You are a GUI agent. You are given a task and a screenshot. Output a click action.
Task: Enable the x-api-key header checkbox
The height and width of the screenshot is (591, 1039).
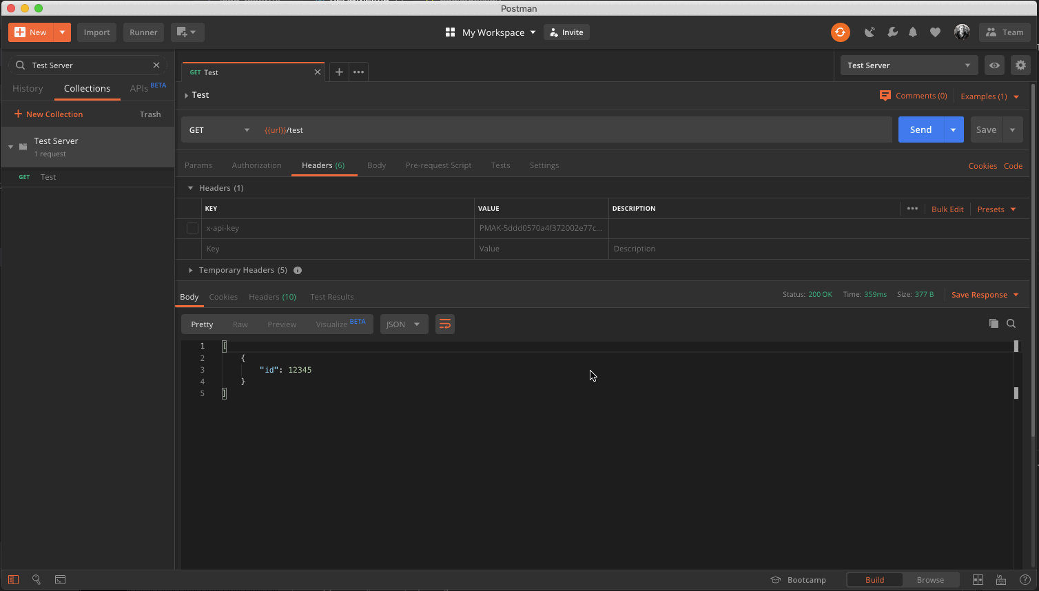coord(192,228)
